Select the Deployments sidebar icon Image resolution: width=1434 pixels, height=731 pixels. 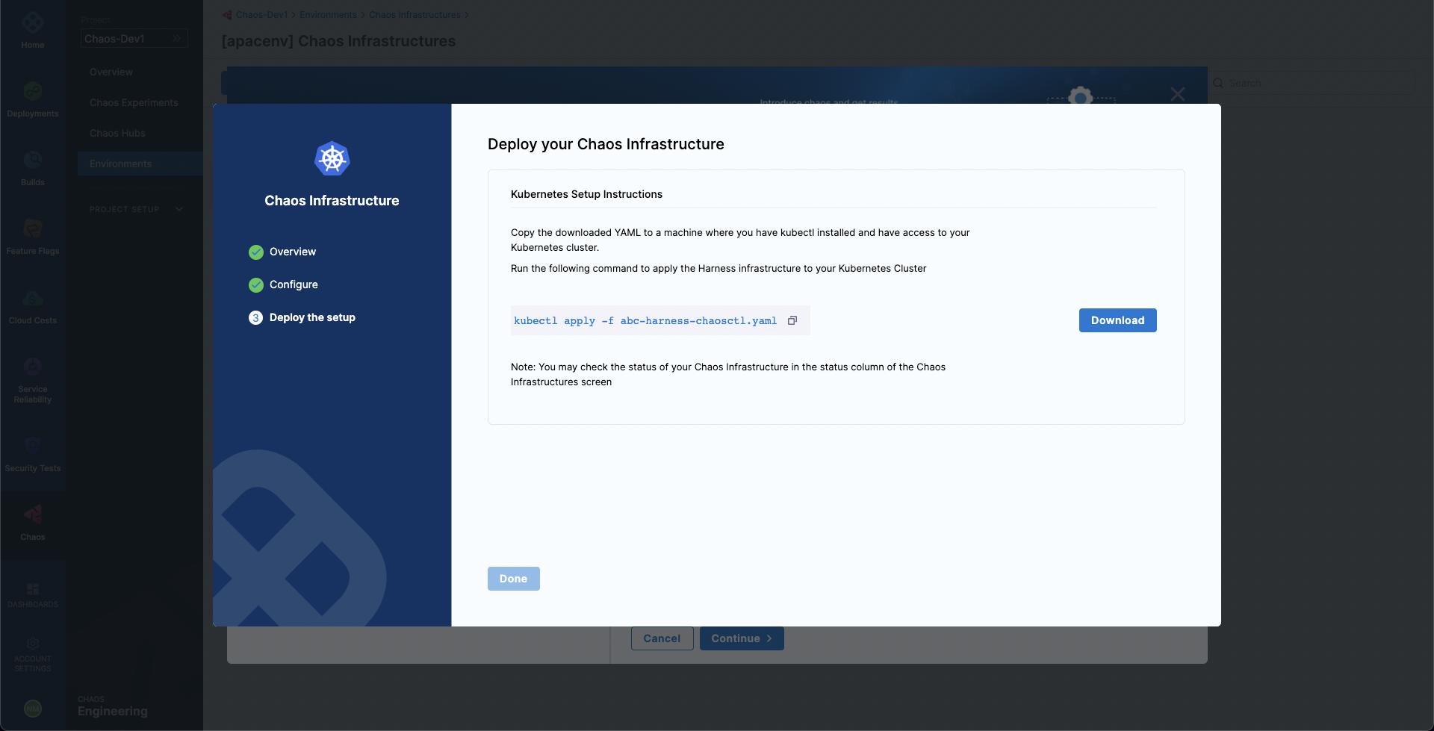pos(32,96)
